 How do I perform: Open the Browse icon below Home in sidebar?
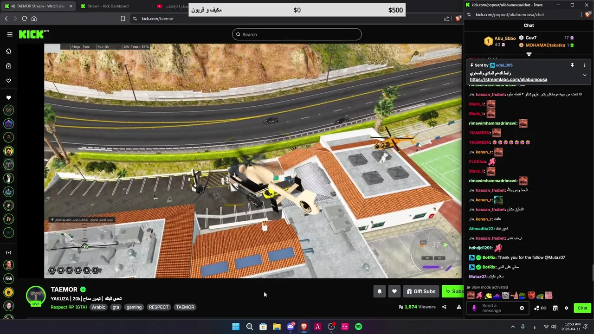pyautogui.click(x=8, y=66)
